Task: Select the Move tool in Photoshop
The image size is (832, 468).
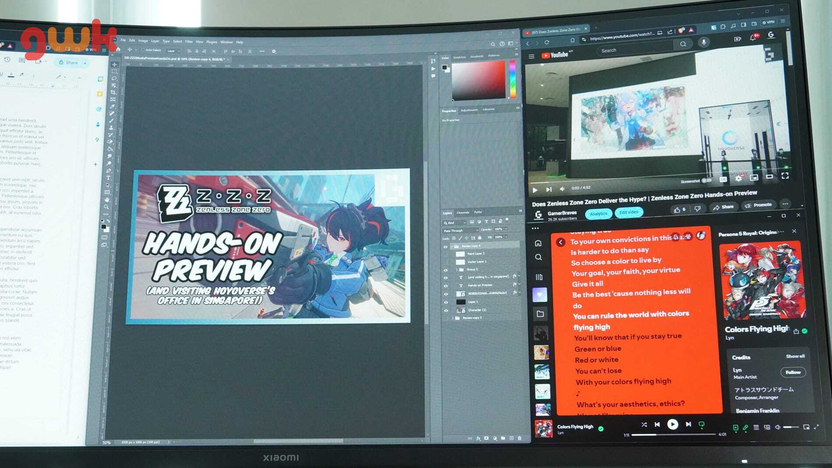Action: pyautogui.click(x=114, y=64)
